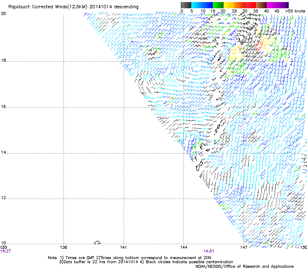This screenshot has height=269, width=307.
Task: Click the "Rapidscat Corrected Winds(12.5KM)" title
Action: [x=48, y=7]
